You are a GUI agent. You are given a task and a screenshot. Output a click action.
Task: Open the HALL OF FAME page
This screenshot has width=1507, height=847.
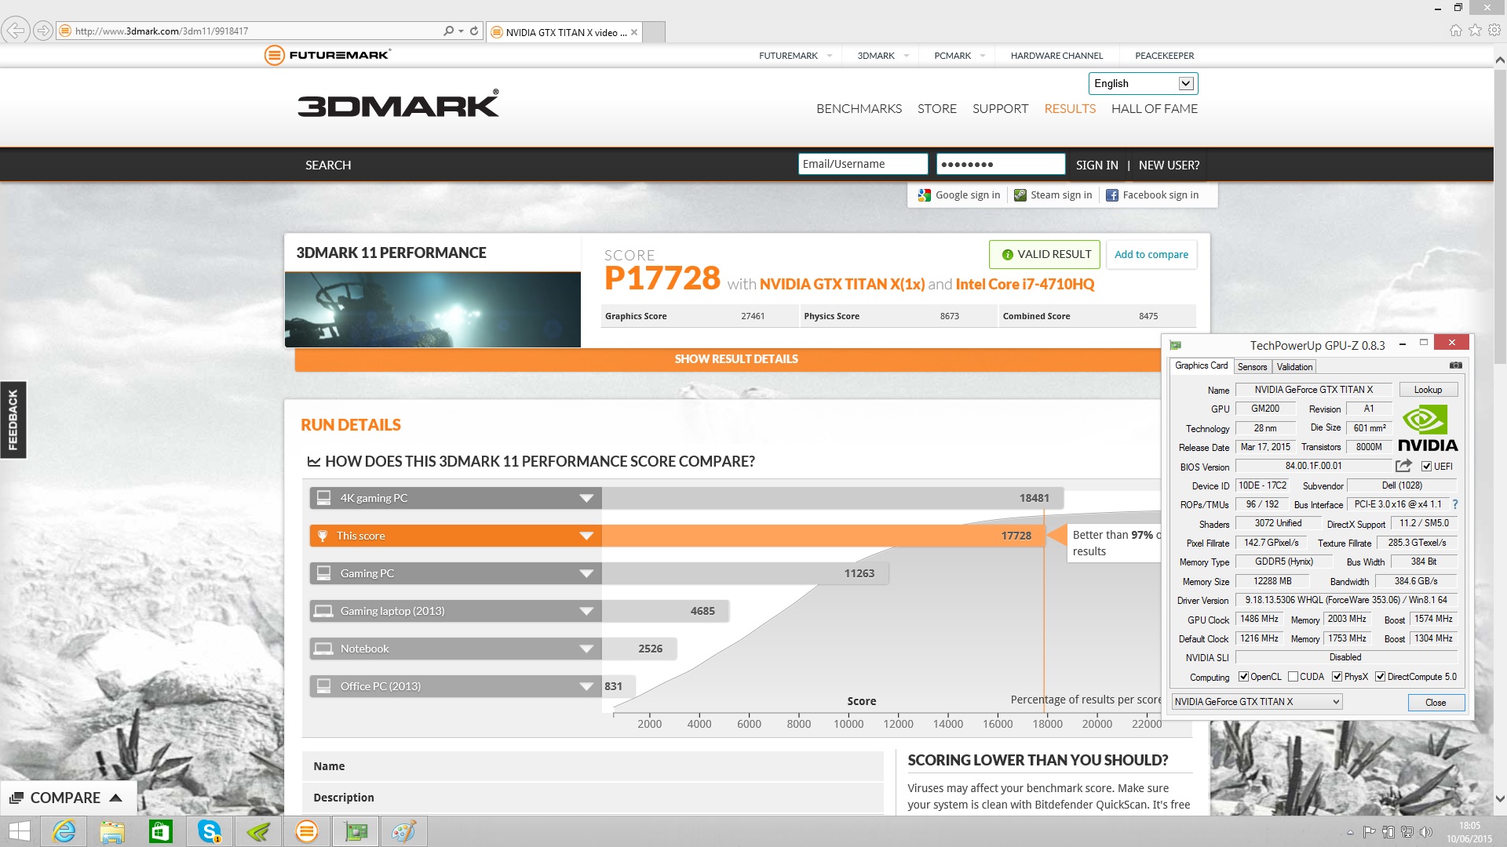click(x=1154, y=108)
